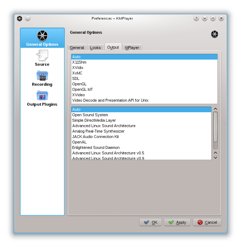Click the audio list scrollbar handle
This screenshot has width=241, height=247.
[x=215, y=127]
